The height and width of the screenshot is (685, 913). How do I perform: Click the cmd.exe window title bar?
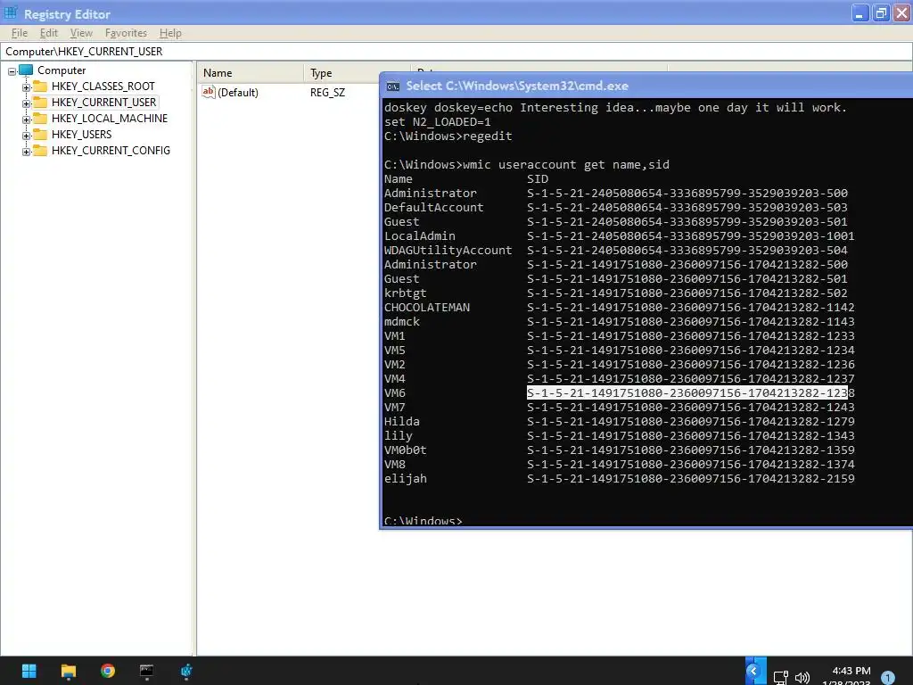coord(646,86)
